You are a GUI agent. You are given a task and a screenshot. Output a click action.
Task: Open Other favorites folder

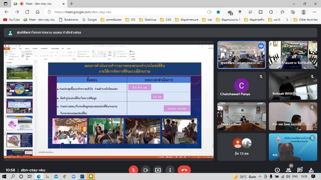coord(306,20)
